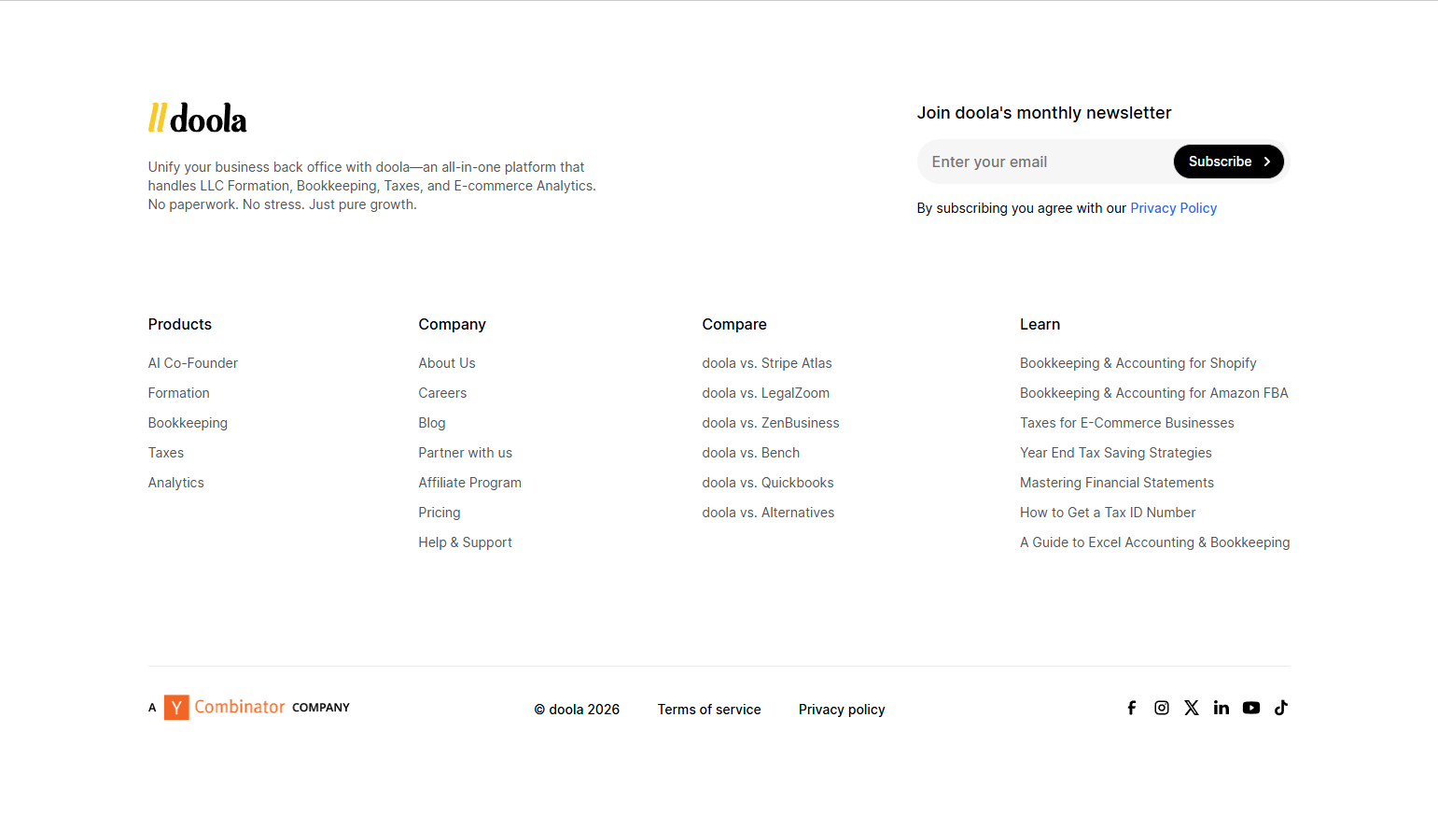The height and width of the screenshot is (830, 1438).
Task: Click the doola logo
Action: [197, 117]
